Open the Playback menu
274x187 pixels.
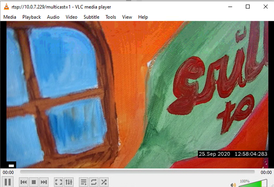[x=31, y=17]
